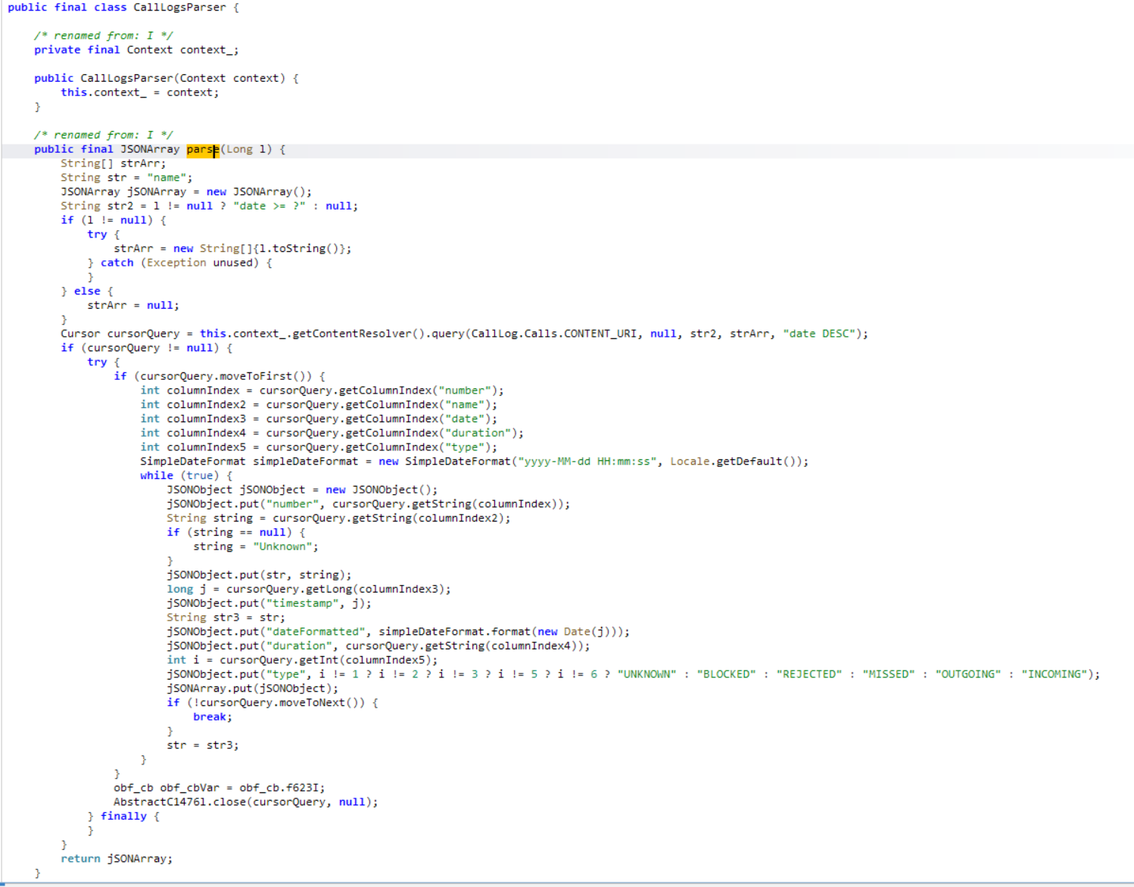This screenshot has height=887, width=1134.
Task: Click the finally keyword
Action: (x=123, y=817)
